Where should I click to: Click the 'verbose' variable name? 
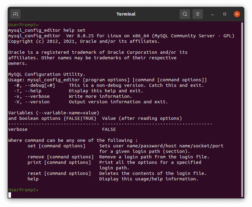[18, 129]
